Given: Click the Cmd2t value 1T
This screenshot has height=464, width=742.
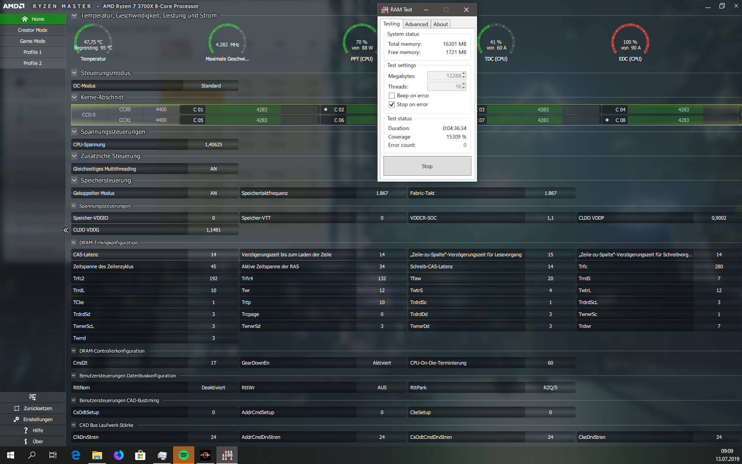Looking at the screenshot, I should click(213, 363).
